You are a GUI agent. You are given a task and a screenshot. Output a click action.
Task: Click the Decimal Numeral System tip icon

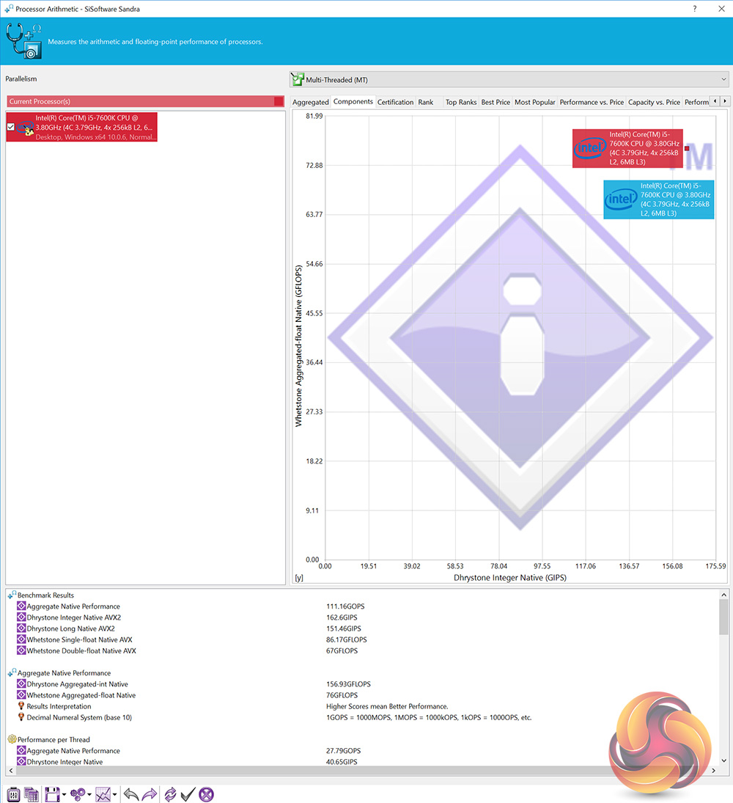coord(21,717)
